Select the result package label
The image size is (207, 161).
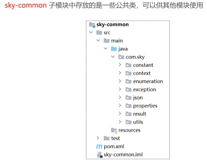pos(140,114)
